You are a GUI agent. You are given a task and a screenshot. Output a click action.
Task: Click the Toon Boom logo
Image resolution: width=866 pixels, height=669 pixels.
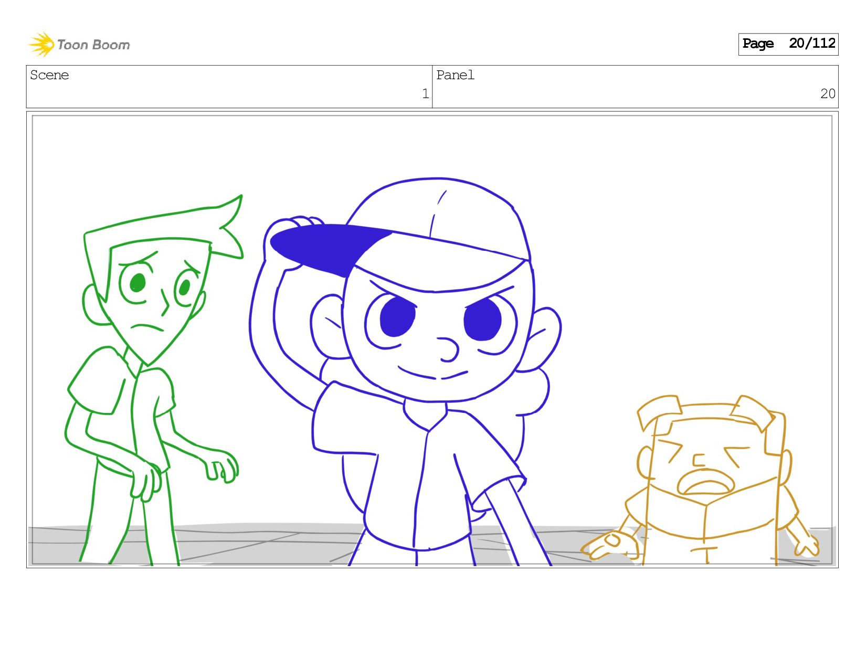[79, 44]
